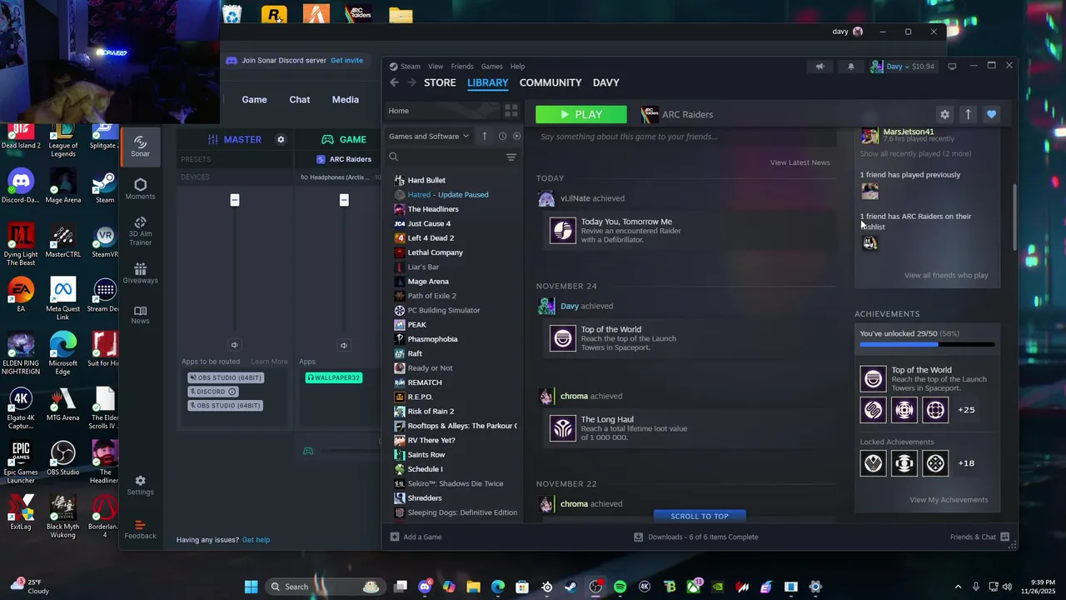1066x600 pixels.
Task: Mute the Sonar Master channel
Action: point(234,345)
